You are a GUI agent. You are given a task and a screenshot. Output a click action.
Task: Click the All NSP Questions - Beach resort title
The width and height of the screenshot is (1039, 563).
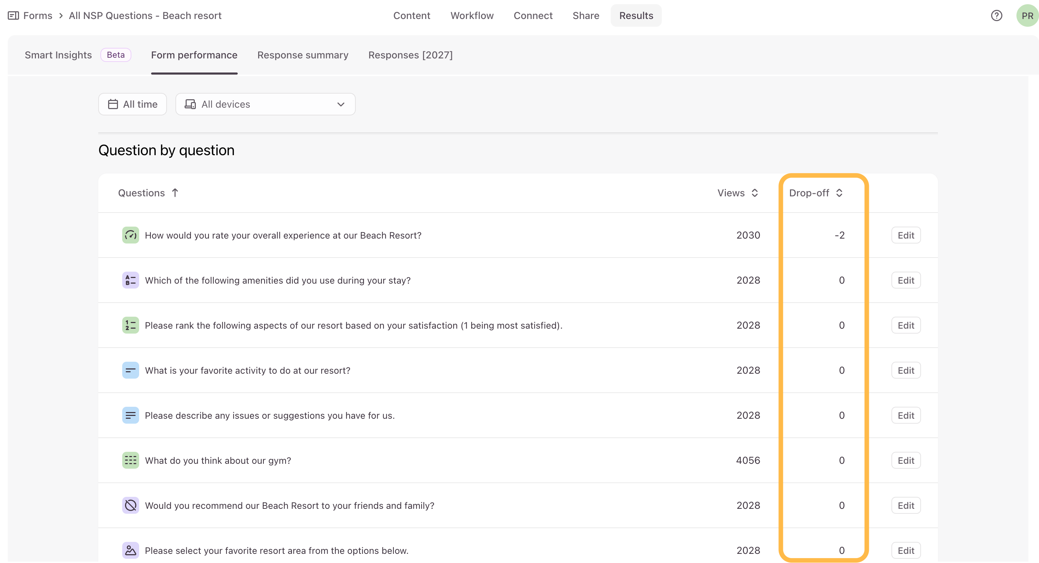145,16
